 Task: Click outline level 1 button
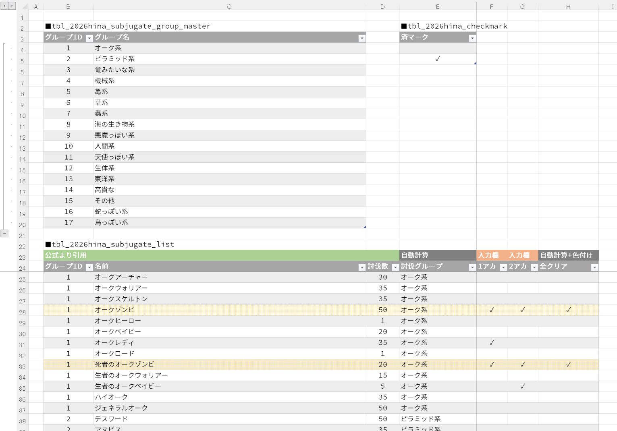click(x=5, y=6)
